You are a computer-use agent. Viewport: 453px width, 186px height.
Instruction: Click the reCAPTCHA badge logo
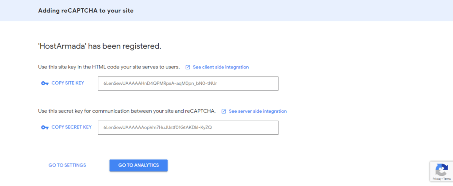442,170
